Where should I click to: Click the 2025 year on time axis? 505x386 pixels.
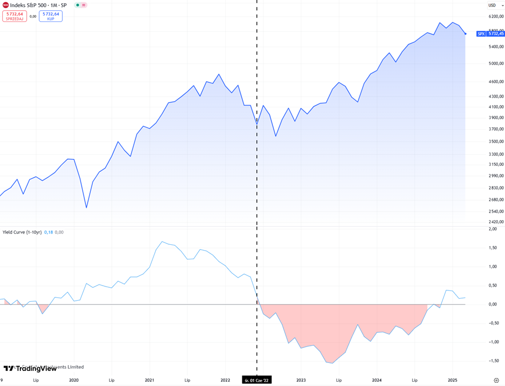click(x=452, y=380)
